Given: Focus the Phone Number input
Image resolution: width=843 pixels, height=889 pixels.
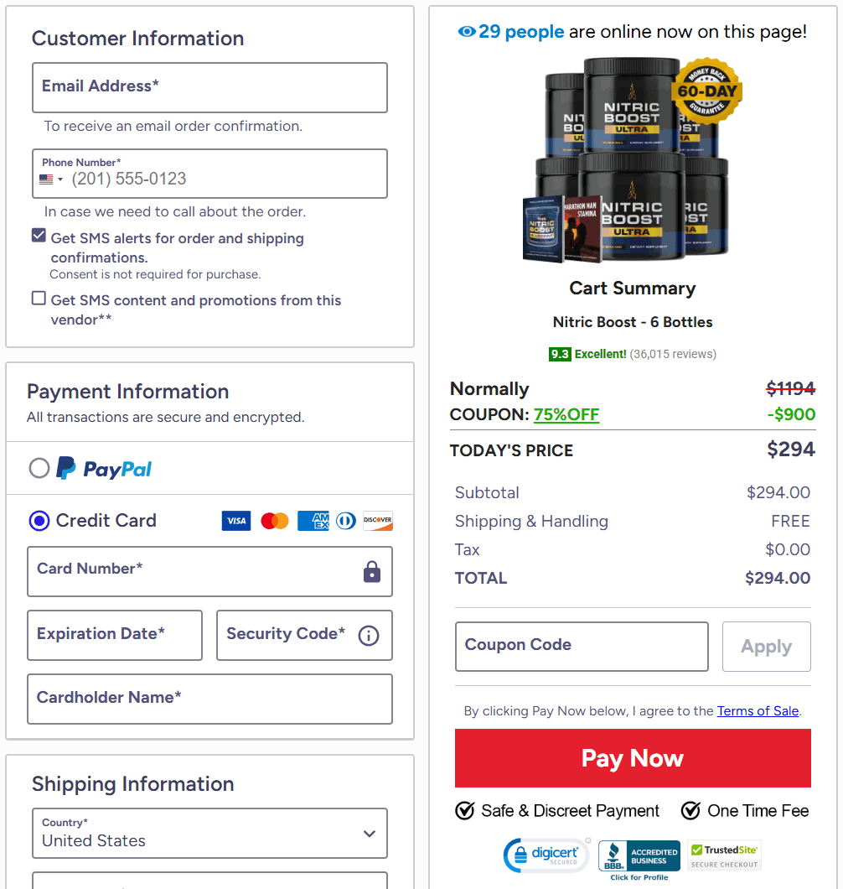Looking at the screenshot, I should coord(209,174).
